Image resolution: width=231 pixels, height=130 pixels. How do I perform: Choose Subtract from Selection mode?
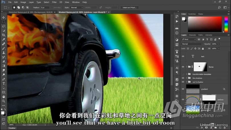coord(23,7)
